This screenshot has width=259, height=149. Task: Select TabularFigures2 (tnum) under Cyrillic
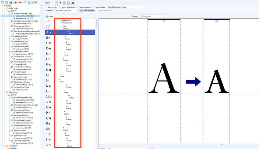(22, 141)
